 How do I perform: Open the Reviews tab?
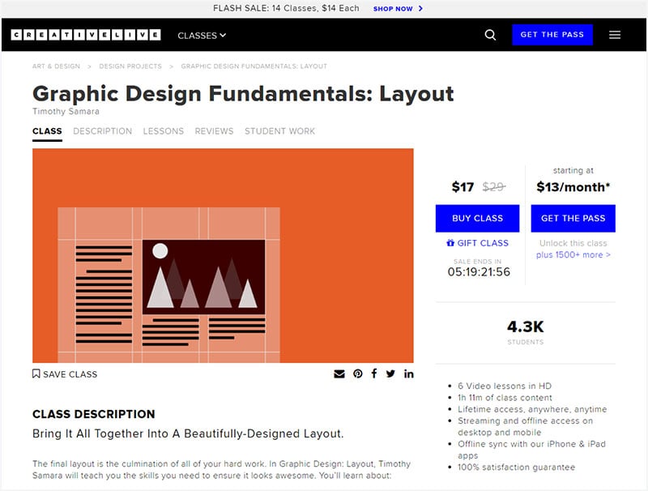coord(214,131)
